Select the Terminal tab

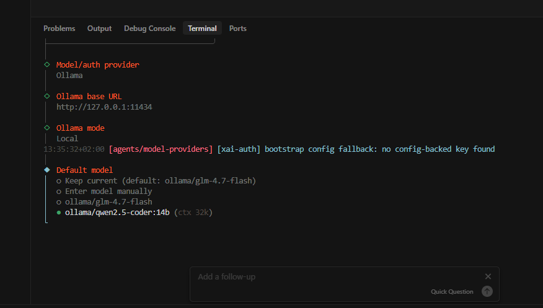202,29
